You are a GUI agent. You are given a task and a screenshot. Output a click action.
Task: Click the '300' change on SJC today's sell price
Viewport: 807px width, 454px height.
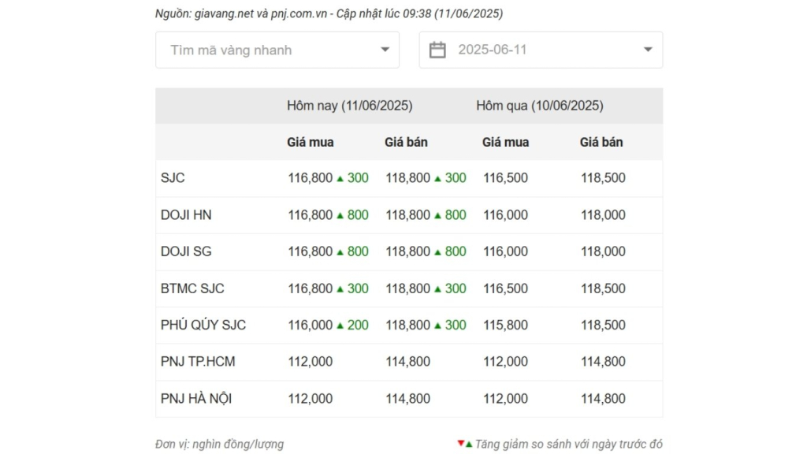coord(456,178)
